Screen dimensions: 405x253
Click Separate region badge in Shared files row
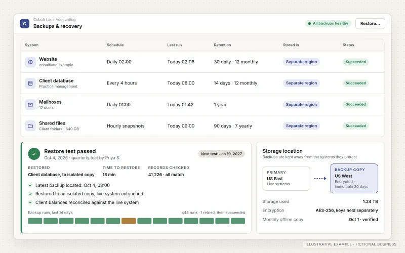coord(301,125)
